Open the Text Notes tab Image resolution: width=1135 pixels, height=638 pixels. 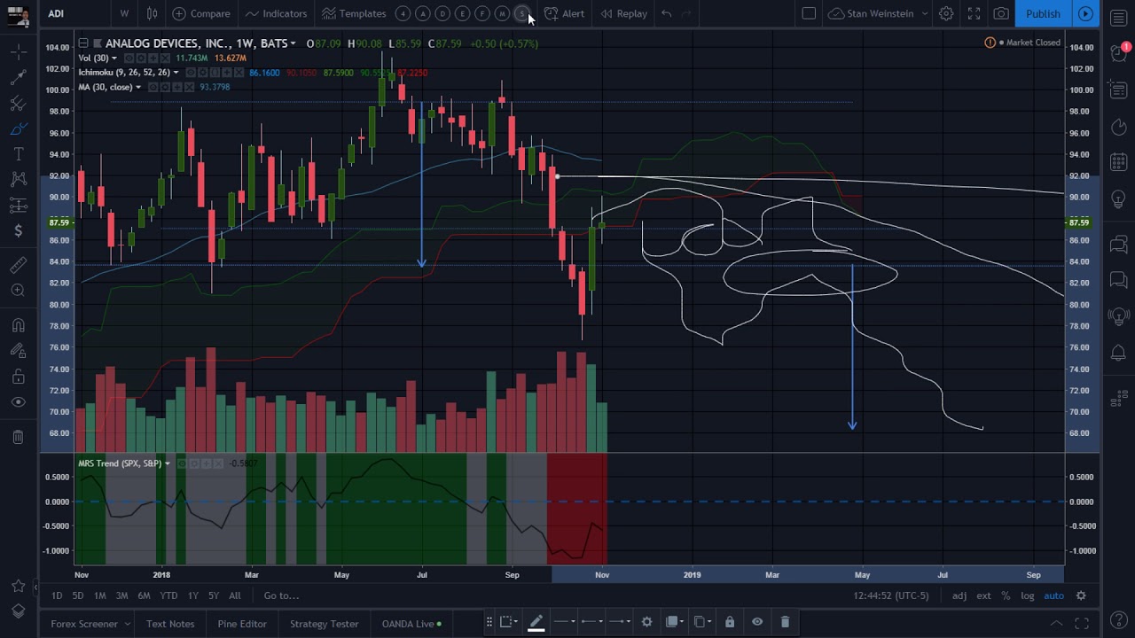pos(170,624)
